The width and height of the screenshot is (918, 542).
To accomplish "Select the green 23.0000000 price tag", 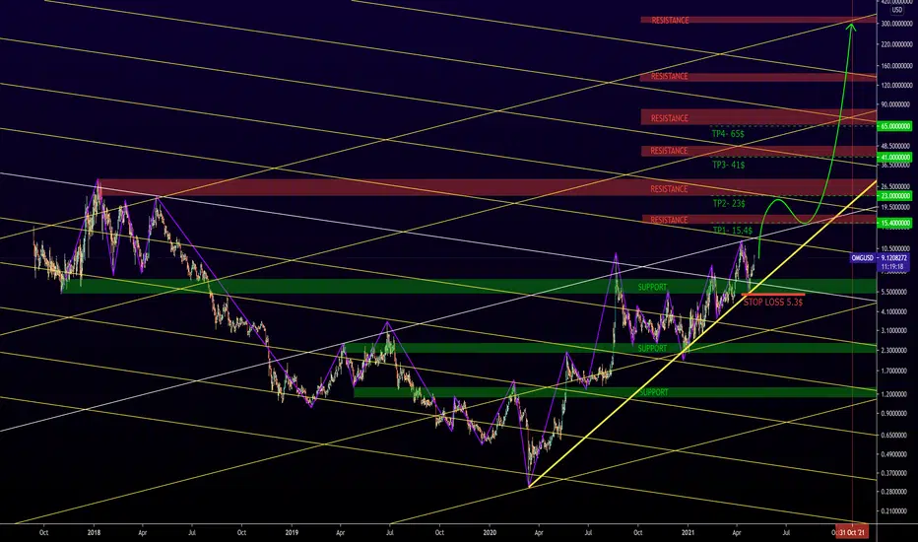I will (895, 195).
